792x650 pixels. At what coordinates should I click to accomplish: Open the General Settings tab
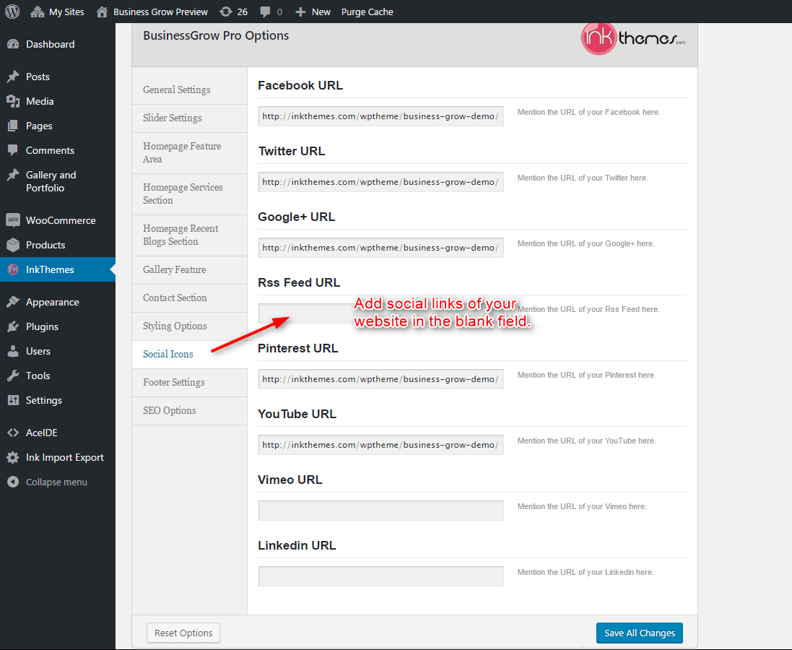(x=189, y=90)
